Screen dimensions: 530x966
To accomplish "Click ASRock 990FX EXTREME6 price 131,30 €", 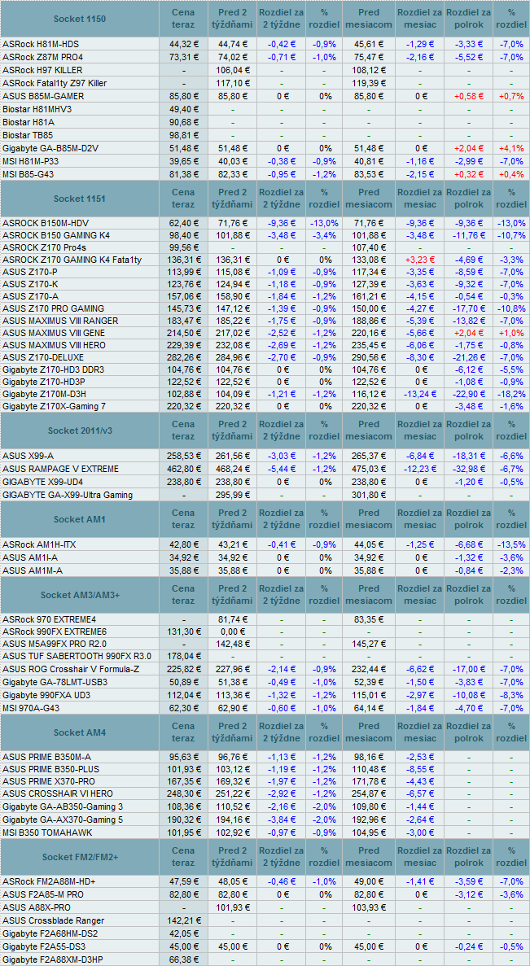I will (x=183, y=632).
